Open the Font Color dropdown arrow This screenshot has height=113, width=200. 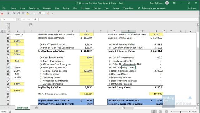click(5, 13)
